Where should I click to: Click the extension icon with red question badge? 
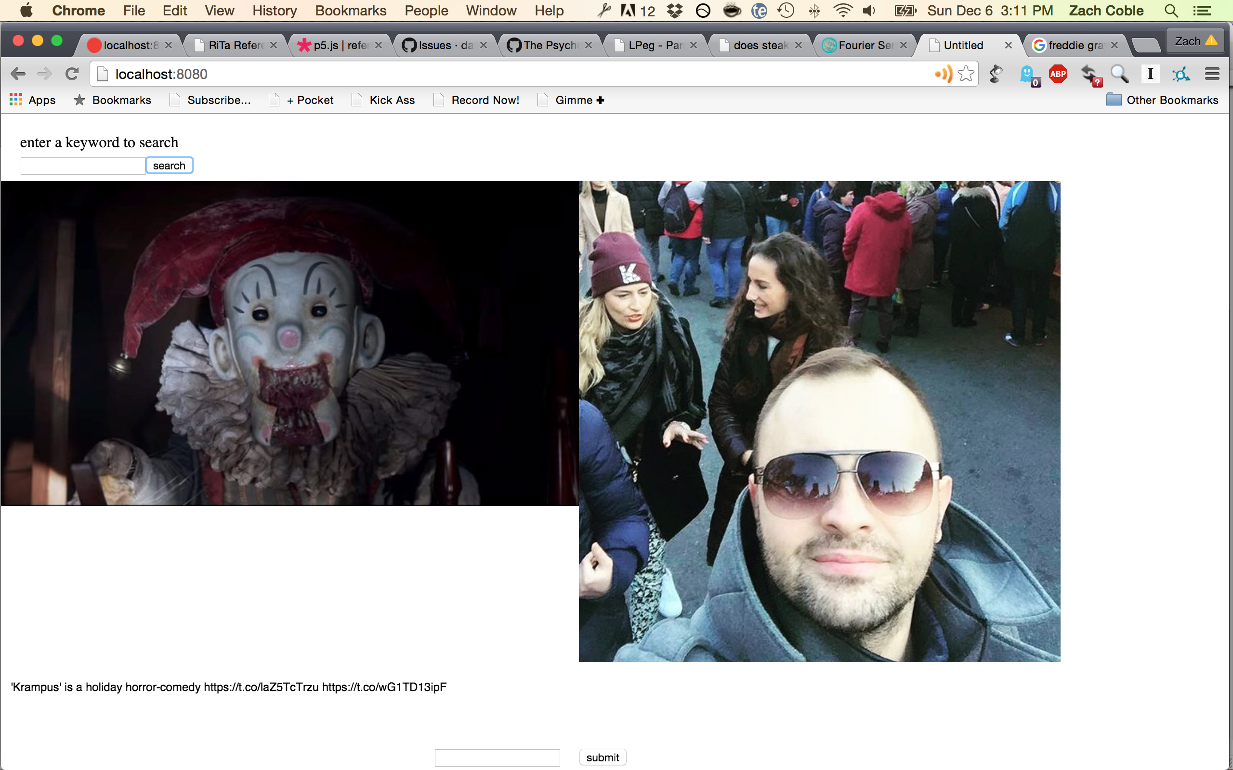1090,76
